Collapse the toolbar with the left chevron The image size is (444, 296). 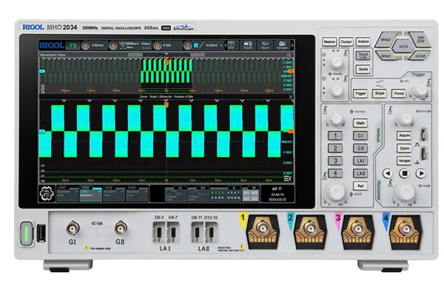pyautogui.click(x=226, y=45)
